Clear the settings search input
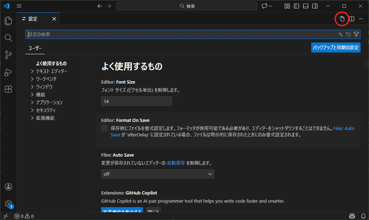 pyautogui.click(x=348, y=34)
